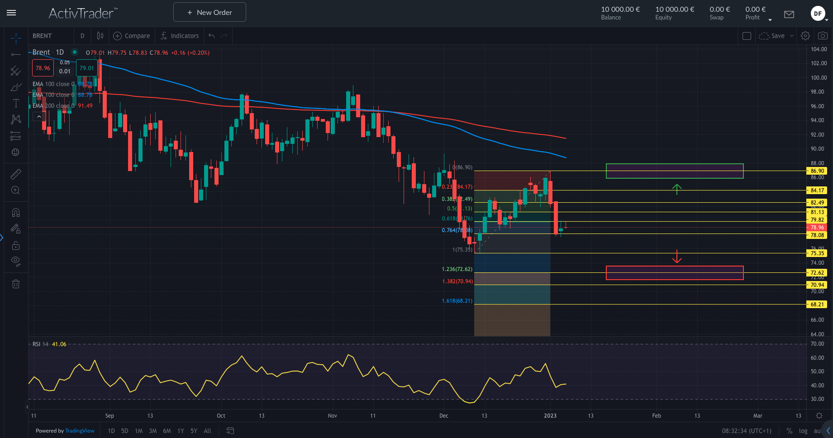This screenshot has height=438, width=833.
Task: Lock all drawings on the chart
Action: [16, 245]
